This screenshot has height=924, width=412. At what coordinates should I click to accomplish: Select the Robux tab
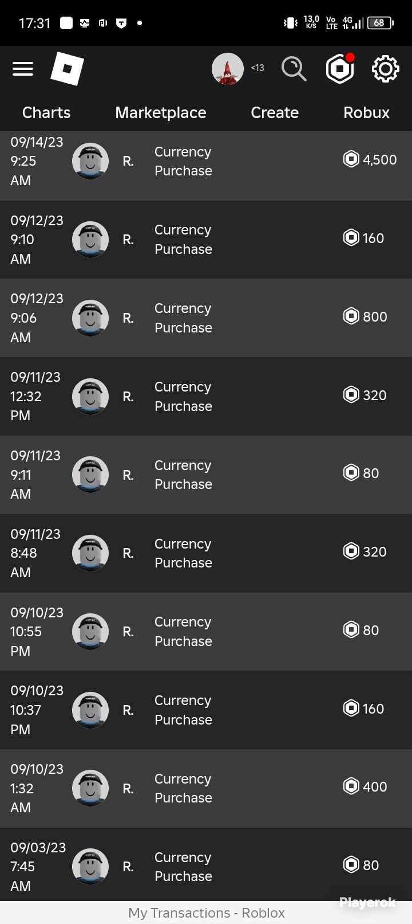tap(366, 112)
